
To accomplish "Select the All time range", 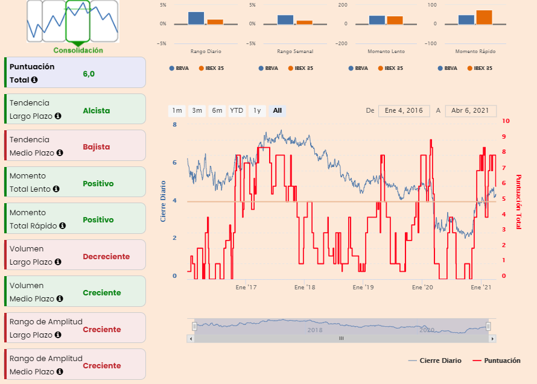I will point(277,110).
